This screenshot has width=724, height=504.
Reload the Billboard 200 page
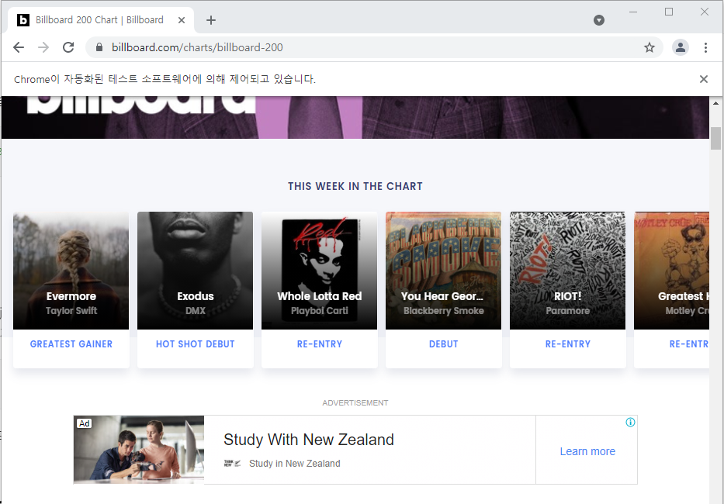(68, 47)
